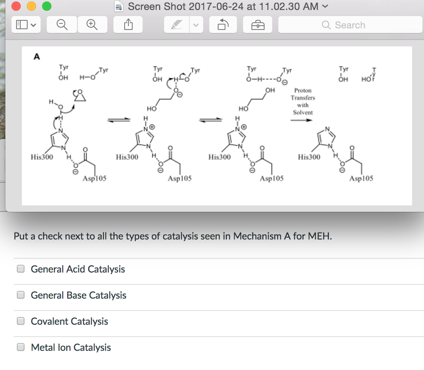Rotate the screenshot using the rotate icon
The height and width of the screenshot is (370, 424).
point(223,24)
